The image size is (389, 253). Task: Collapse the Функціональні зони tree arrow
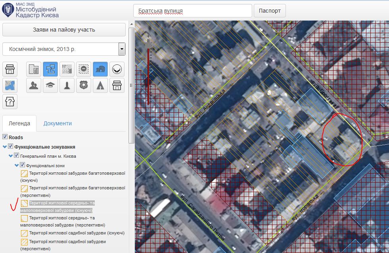17,166
